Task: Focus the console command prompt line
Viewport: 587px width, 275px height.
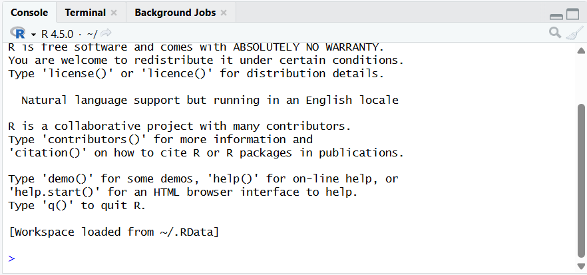Action: click(x=266, y=258)
